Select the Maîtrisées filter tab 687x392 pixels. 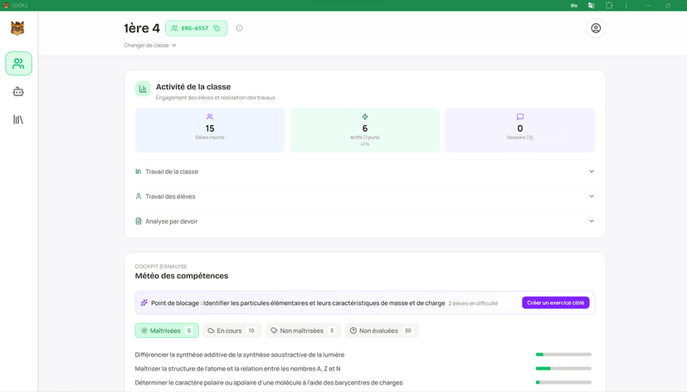(167, 331)
